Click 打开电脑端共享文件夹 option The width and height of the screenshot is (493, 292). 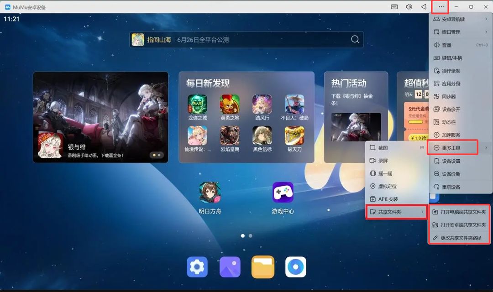coord(459,212)
